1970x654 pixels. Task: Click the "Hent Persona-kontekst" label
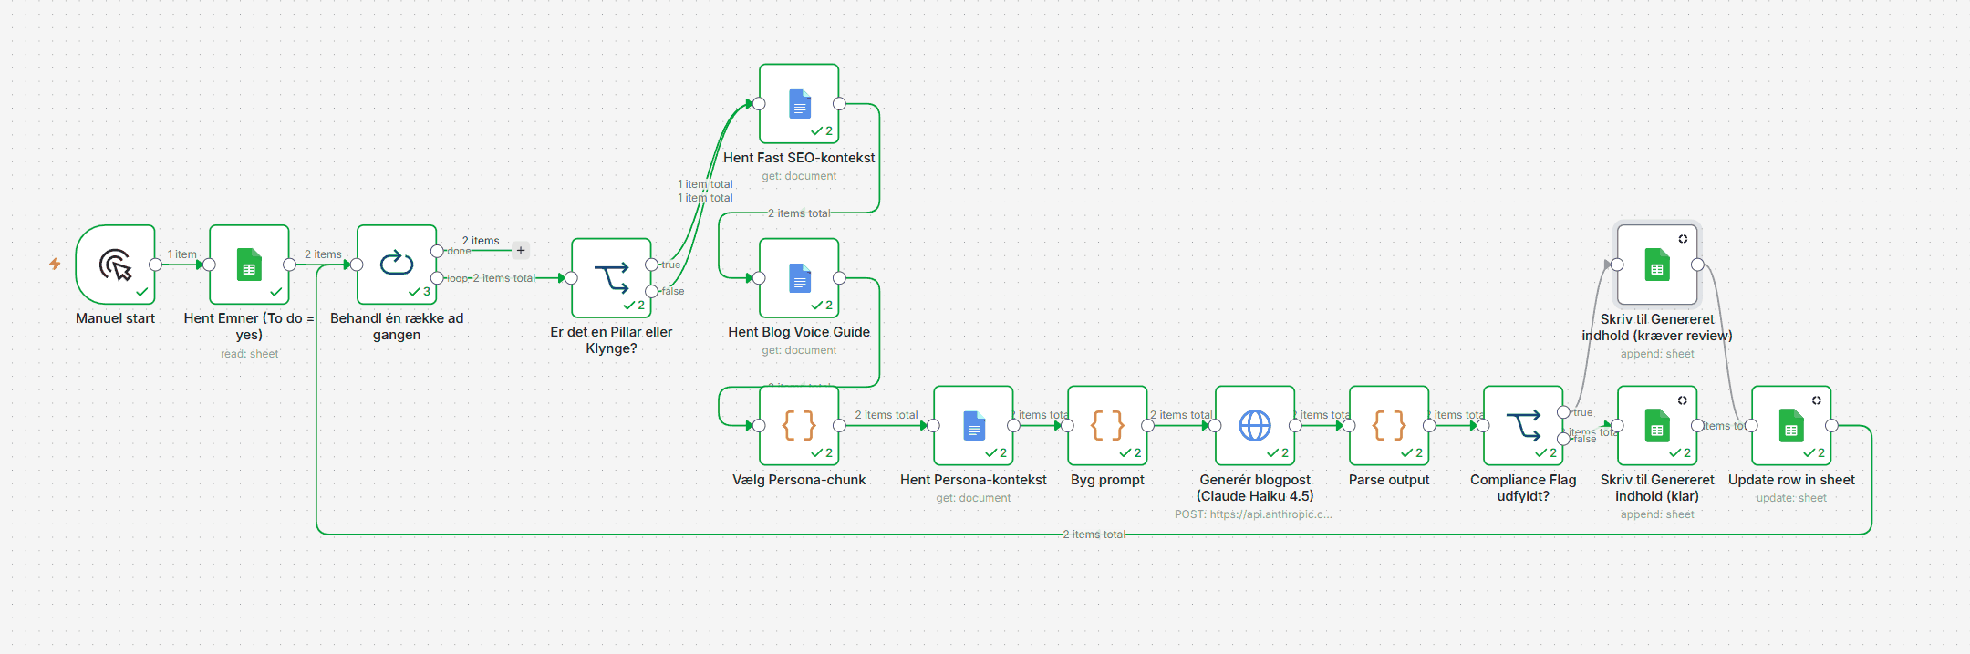[x=973, y=480]
